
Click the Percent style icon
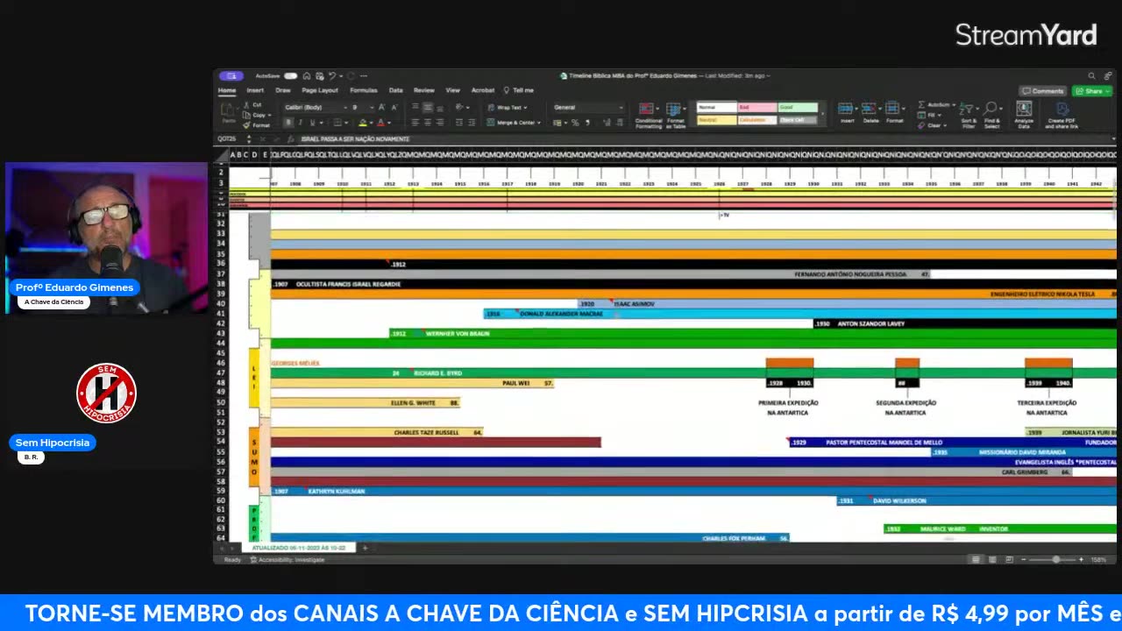[x=575, y=123]
